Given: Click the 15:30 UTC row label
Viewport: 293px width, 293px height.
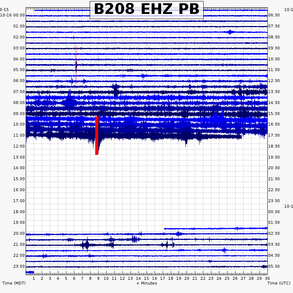Looking at the screenshot, I should coord(274,114).
